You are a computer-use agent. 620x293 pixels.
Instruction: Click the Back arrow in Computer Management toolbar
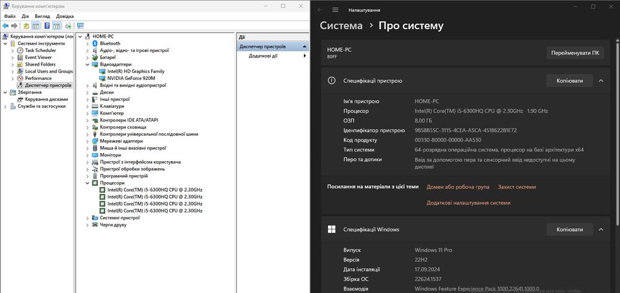click(x=6, y=25)
